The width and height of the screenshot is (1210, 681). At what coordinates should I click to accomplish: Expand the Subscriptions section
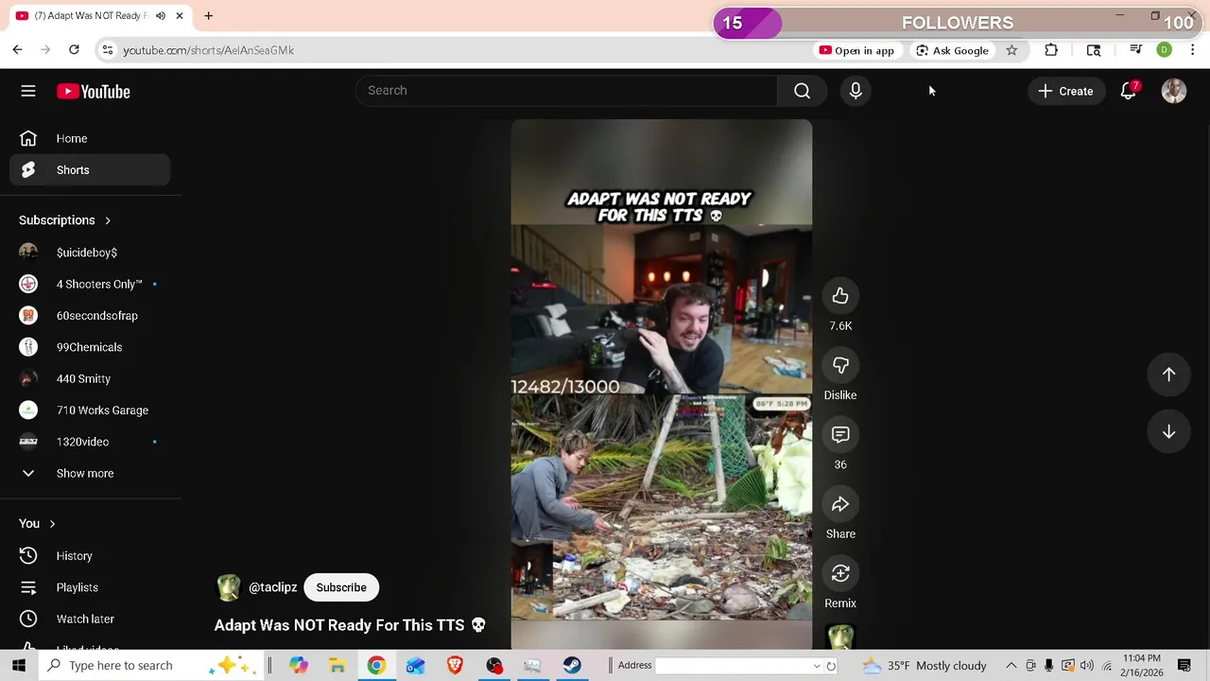(x=65, y=220)
